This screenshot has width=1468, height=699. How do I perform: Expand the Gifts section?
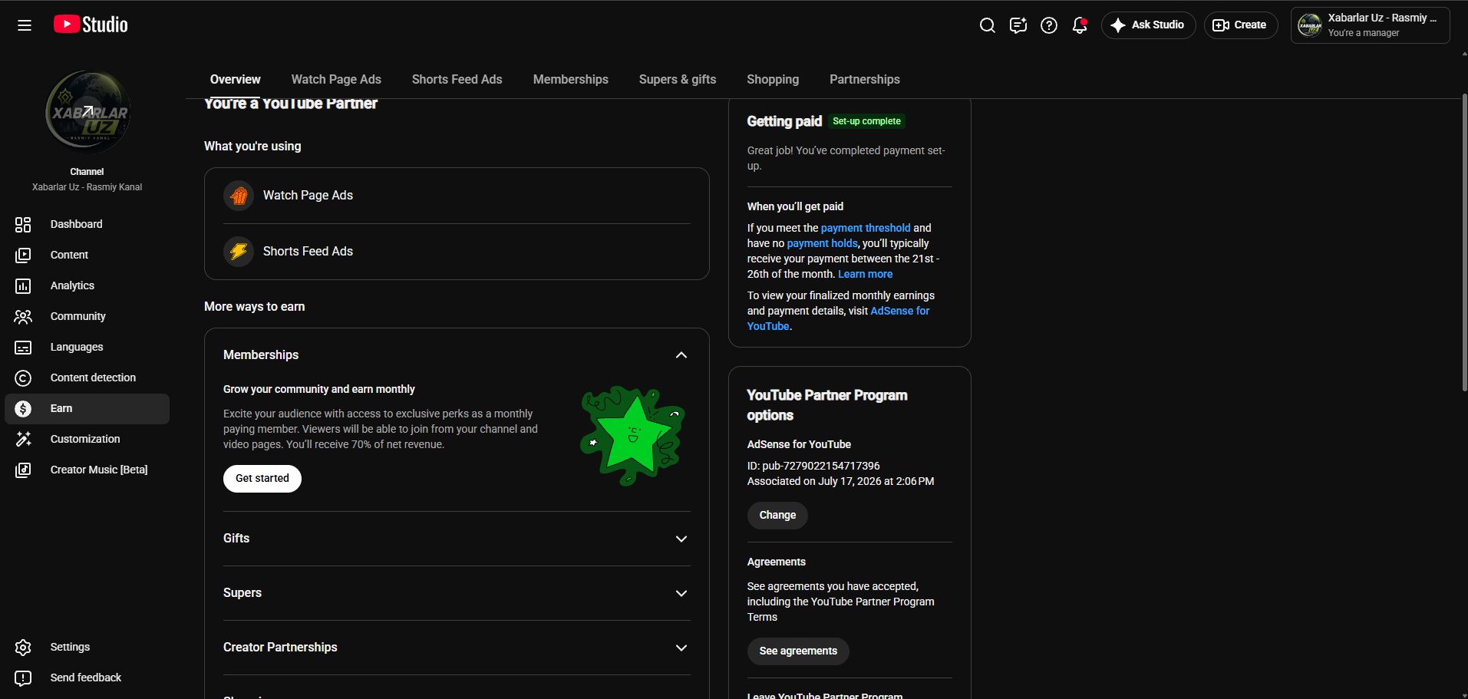pos(681,539)
